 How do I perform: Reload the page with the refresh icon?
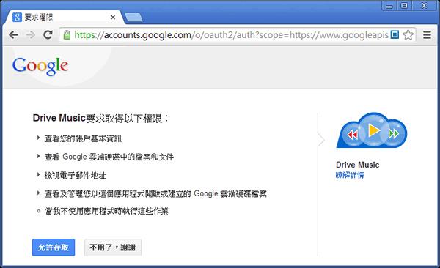(48, 34)
